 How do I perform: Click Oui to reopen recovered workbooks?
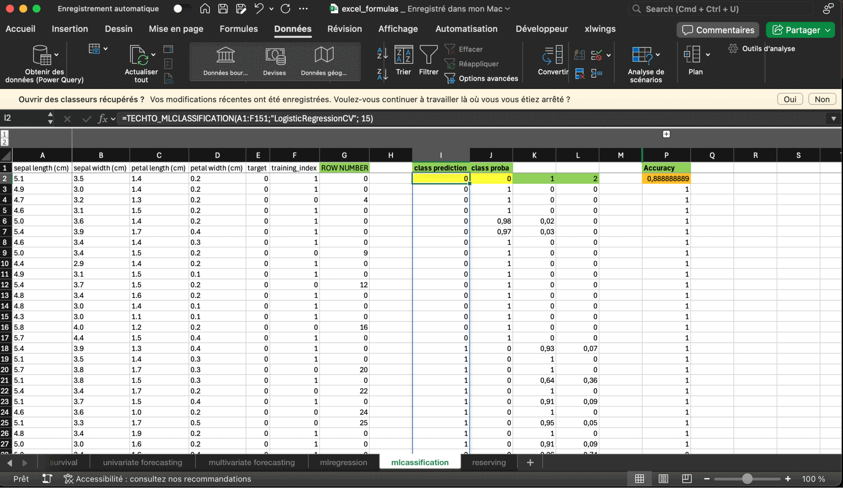point(789,99)
